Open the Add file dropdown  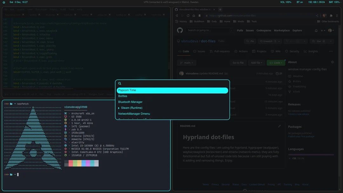[257, 63]
